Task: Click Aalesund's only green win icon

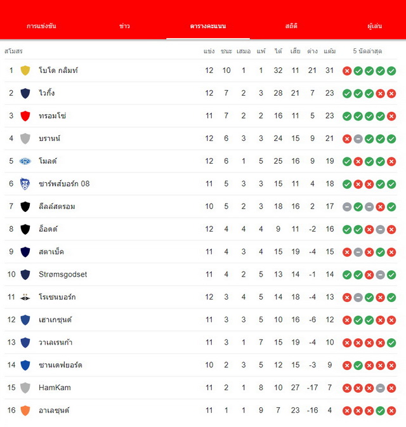Action: point(380,411)
